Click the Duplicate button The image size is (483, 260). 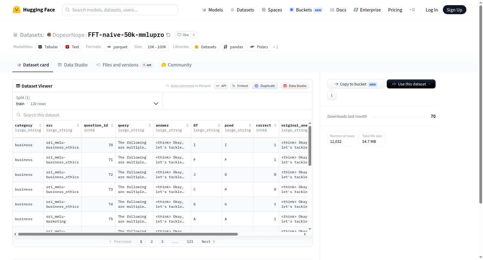(265, 86)
